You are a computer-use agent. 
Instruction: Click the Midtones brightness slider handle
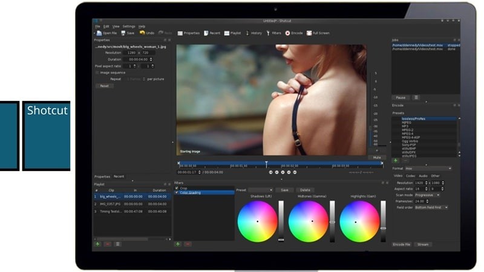click(x=332, y=222)
